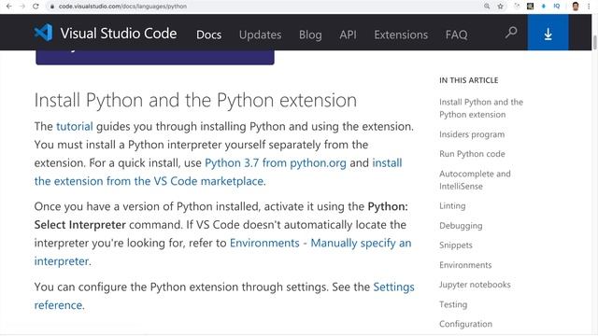Click the dark purple banner button
The width and height of the screenshot is (598, 336).
click(155, 57)
